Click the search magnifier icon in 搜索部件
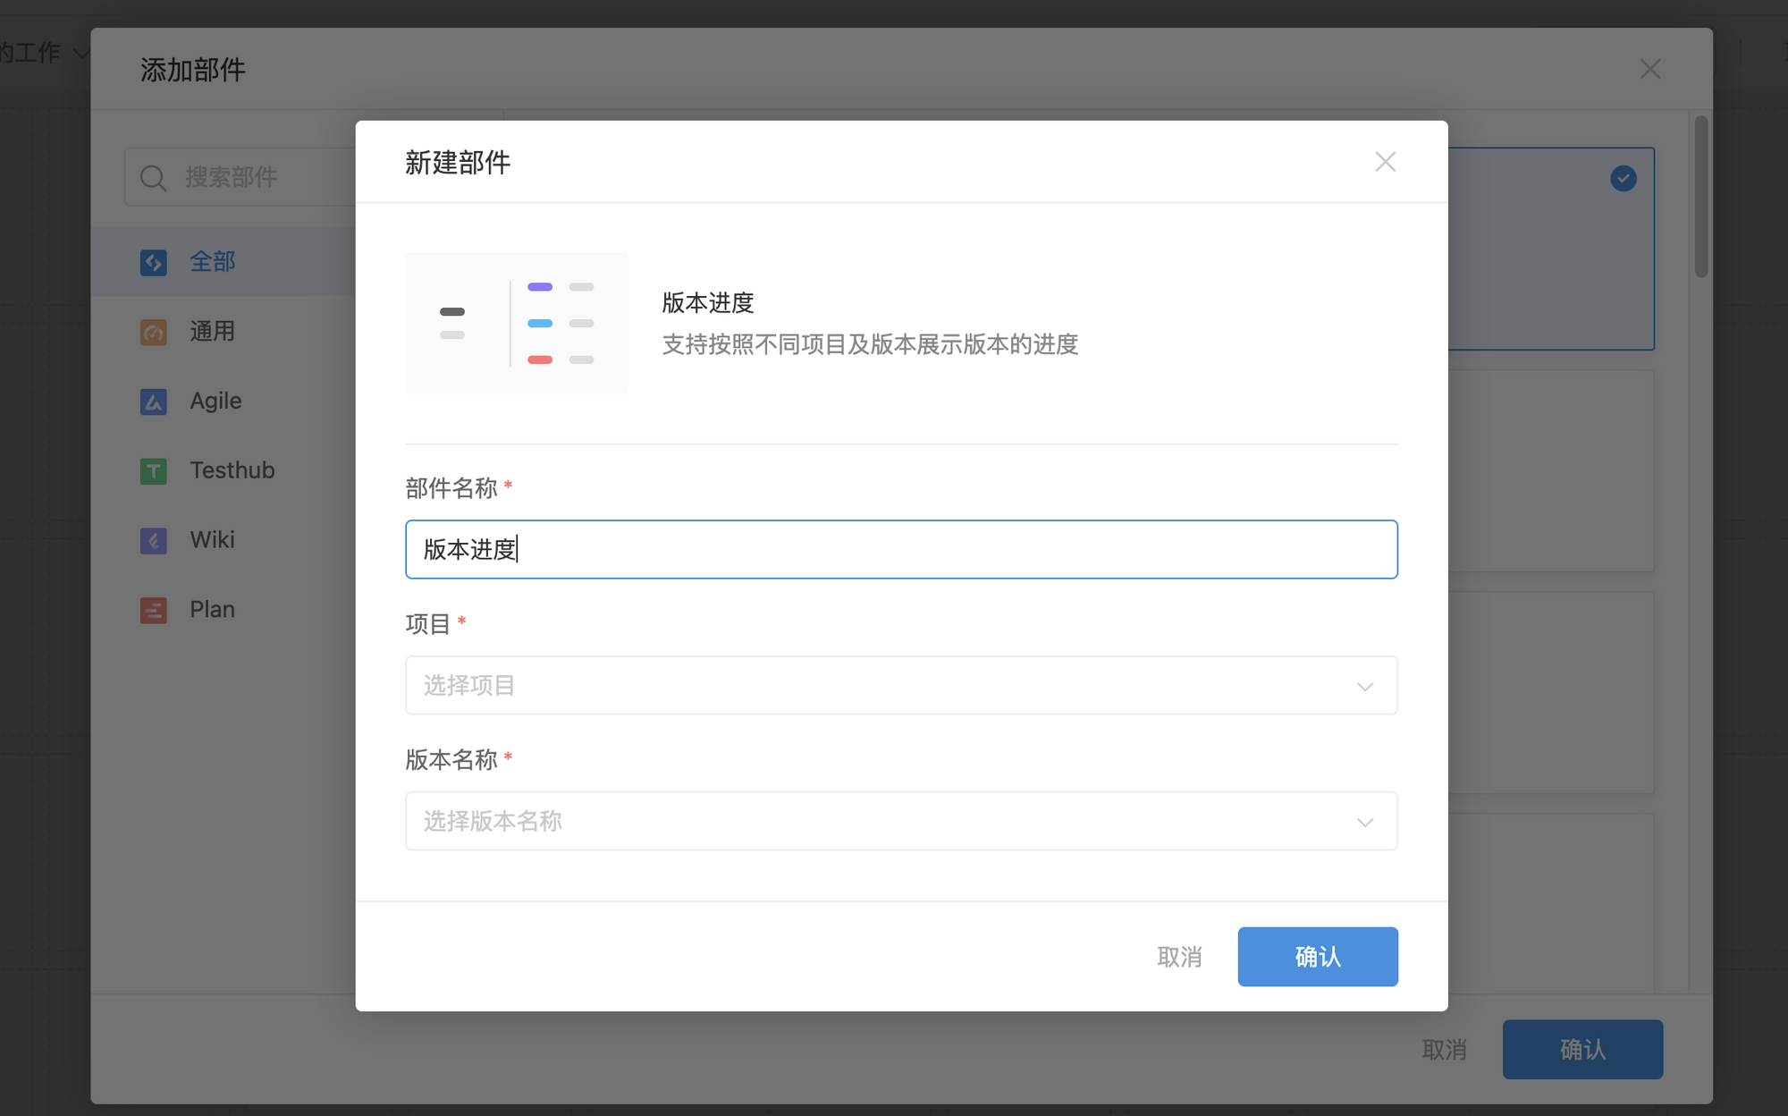The height and width of the screenshot is (1116, 1788). coord(154,178)
